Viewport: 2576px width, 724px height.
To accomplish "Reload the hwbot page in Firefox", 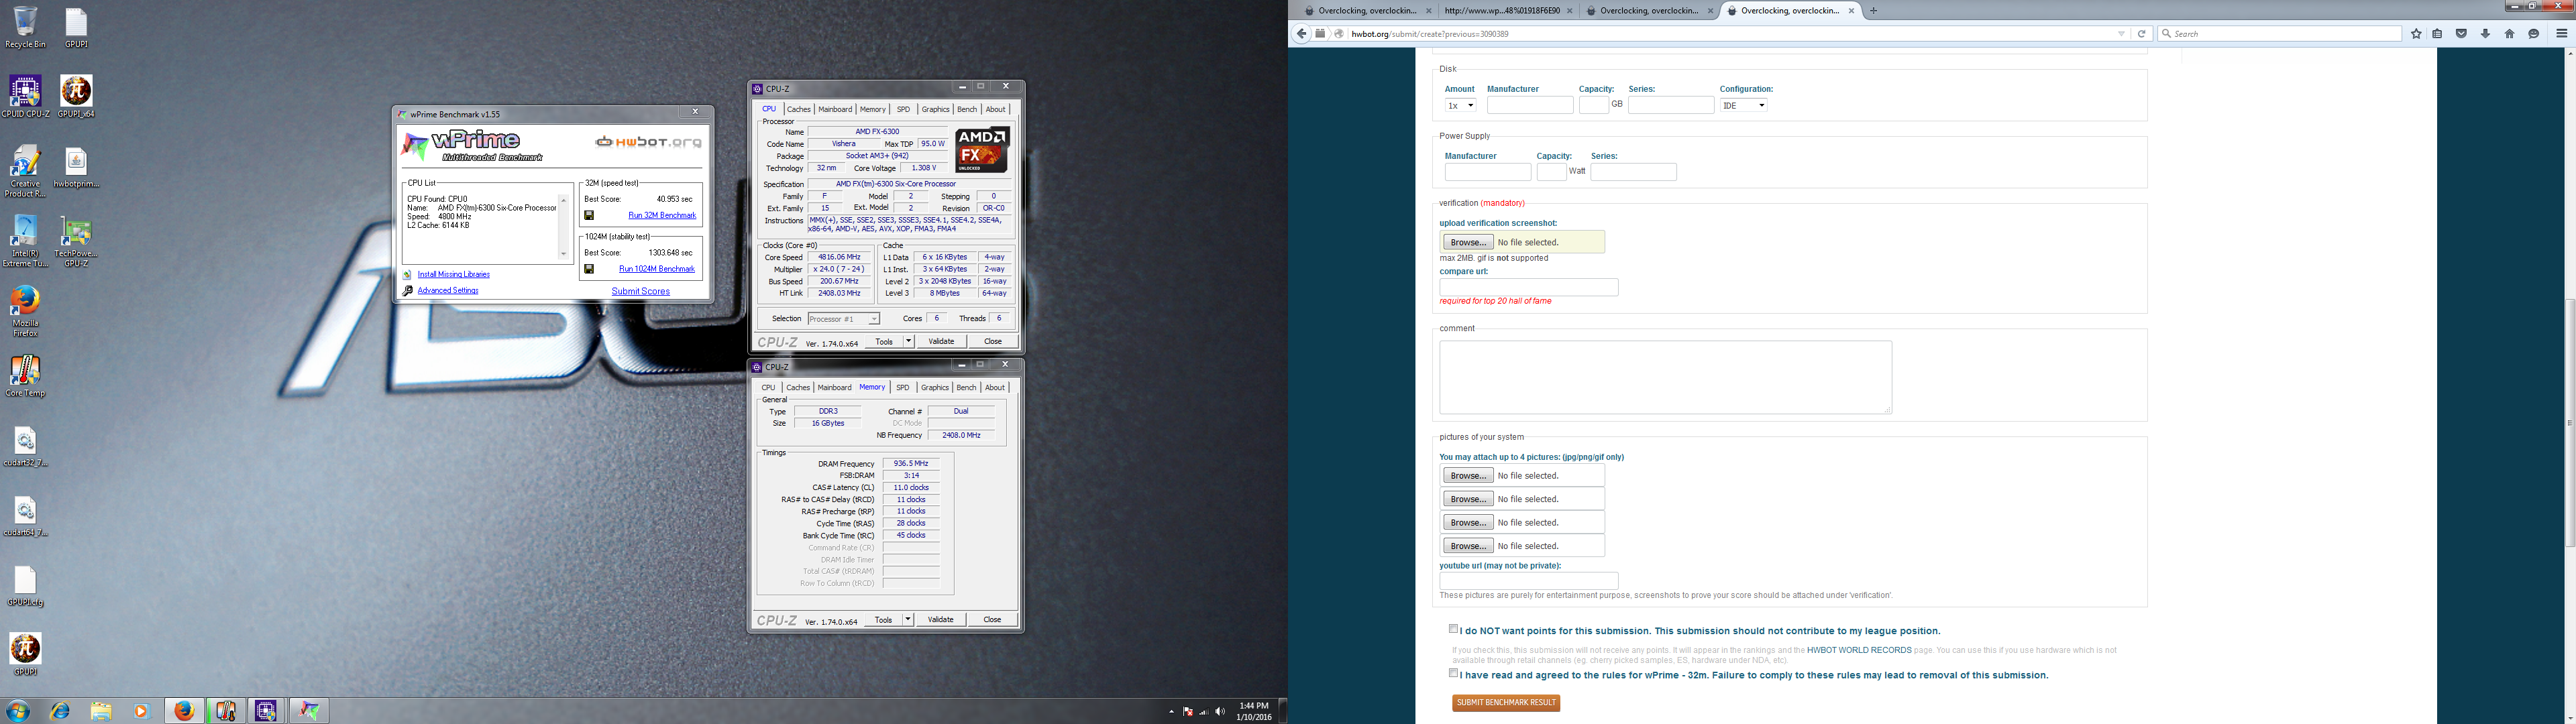I will pos(2141,34).
